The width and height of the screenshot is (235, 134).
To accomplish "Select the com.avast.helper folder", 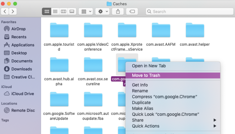I will click(195, 30).
